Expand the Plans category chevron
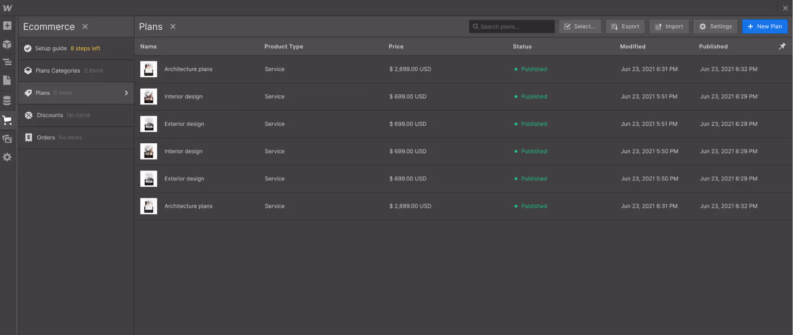 [x=126, y=92]
